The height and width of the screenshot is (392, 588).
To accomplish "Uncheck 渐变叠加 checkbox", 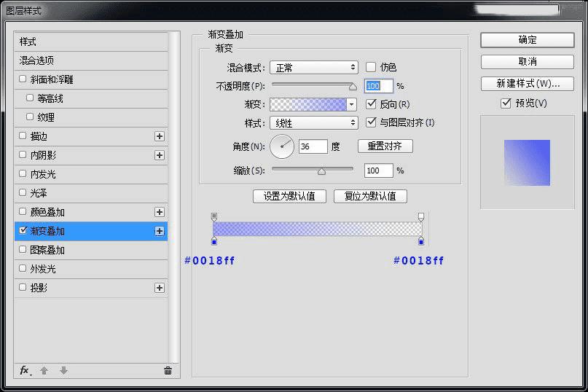I will [x=23, y=230].
